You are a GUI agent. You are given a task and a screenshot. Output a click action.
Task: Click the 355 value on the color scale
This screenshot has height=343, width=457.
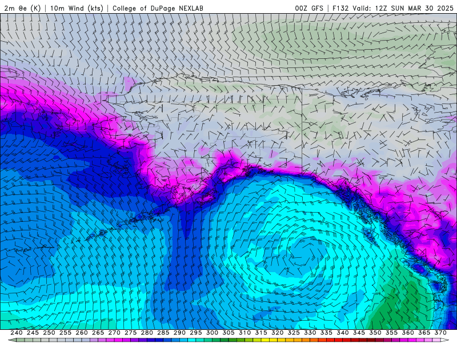(x=392, y=333)
